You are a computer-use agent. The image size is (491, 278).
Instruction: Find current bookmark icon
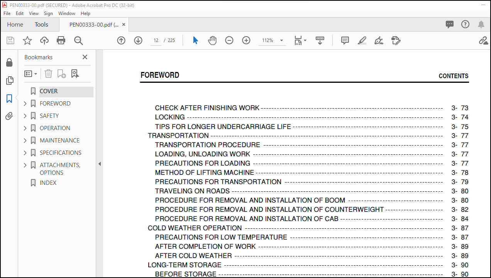point(75,74)
